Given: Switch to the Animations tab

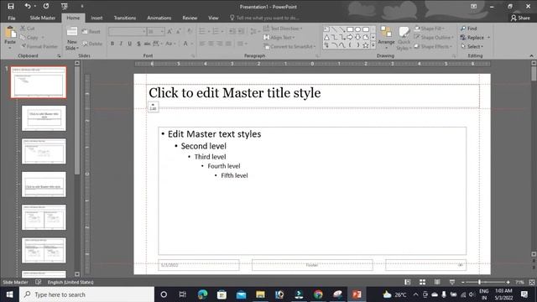Looking at the screenshot, I should [x=159, y=18].
